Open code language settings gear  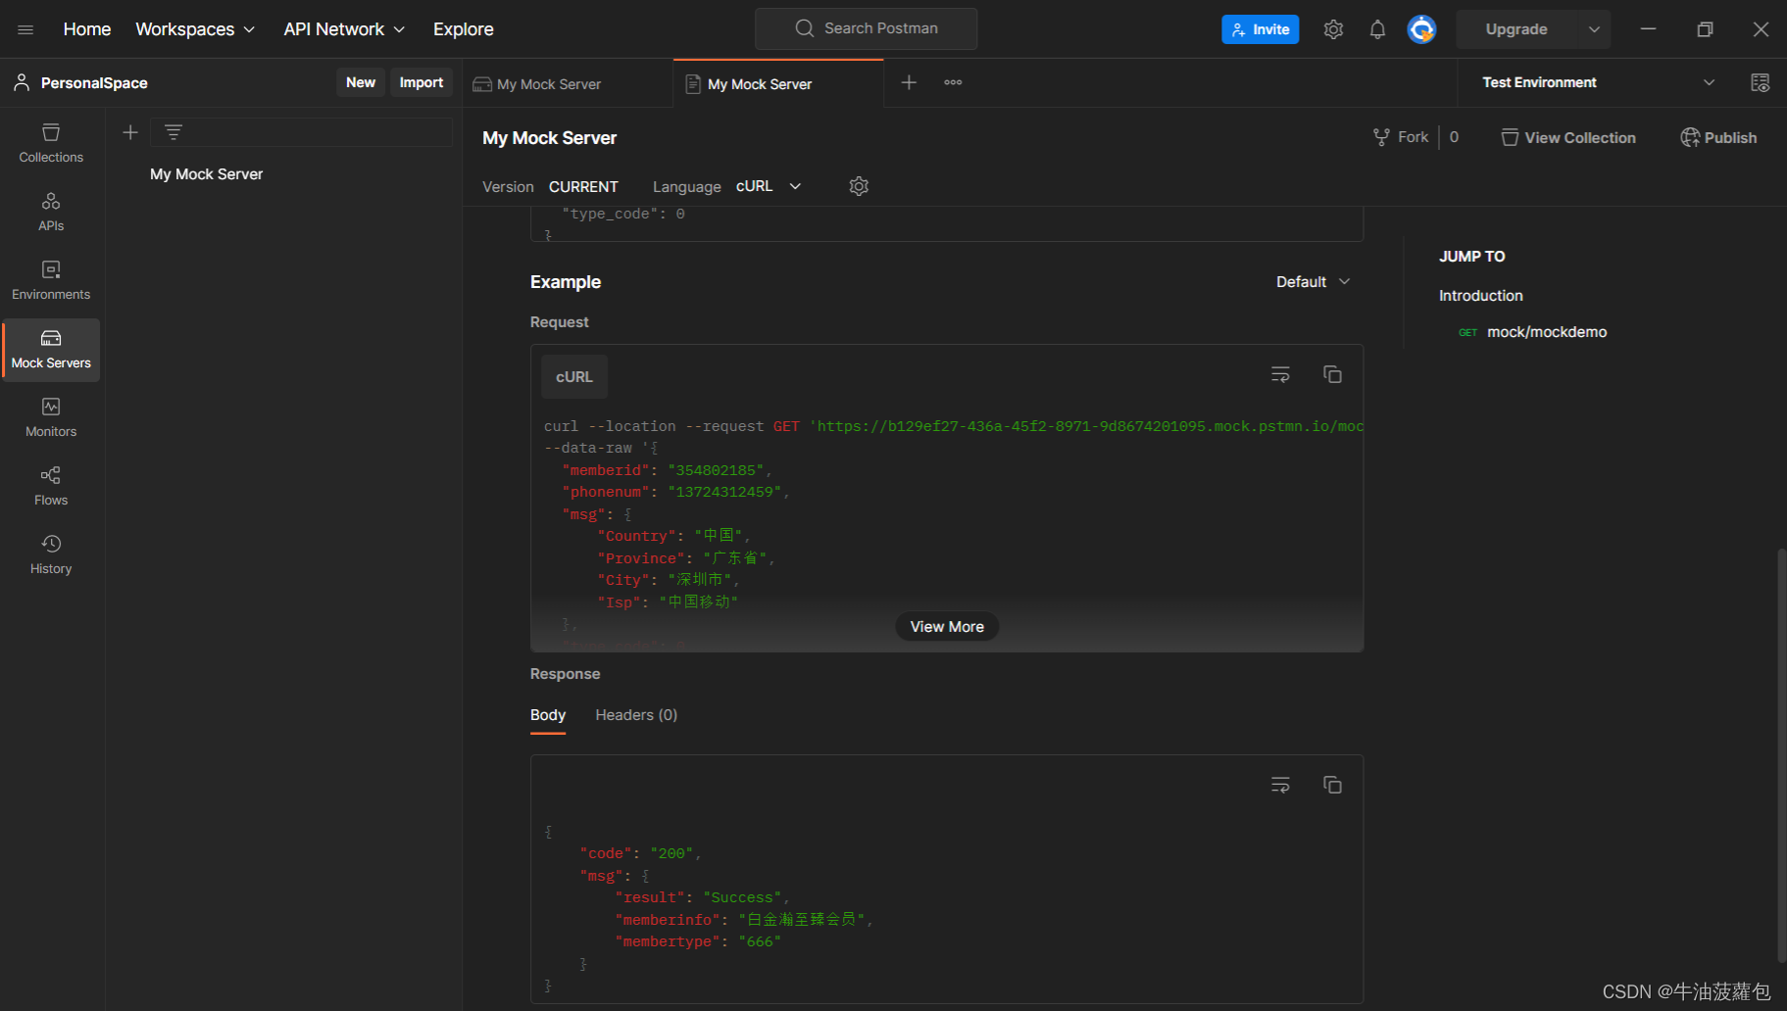pos(859,186)
